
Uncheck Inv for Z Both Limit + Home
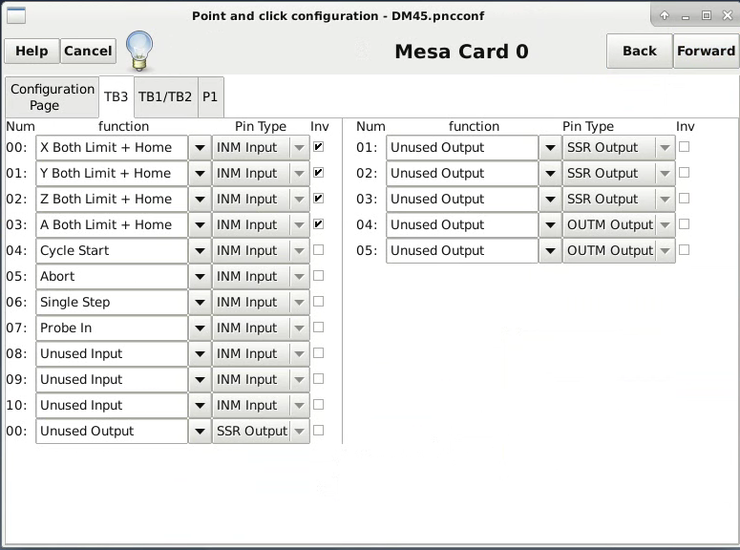319,199
